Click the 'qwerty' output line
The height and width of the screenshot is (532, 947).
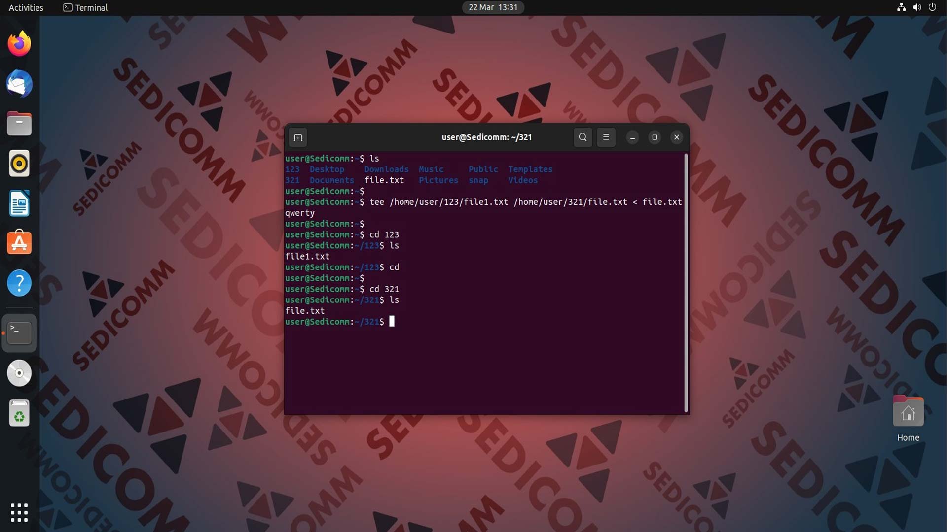pos(299,213)
